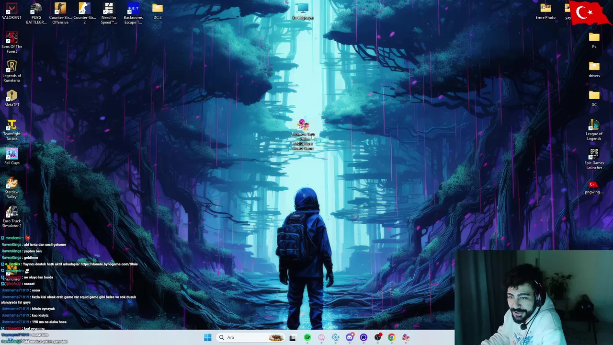The height and width of the screenshot is (345, 613).
Task: Open the DC folder on the right
Action: tap(594, 98)
